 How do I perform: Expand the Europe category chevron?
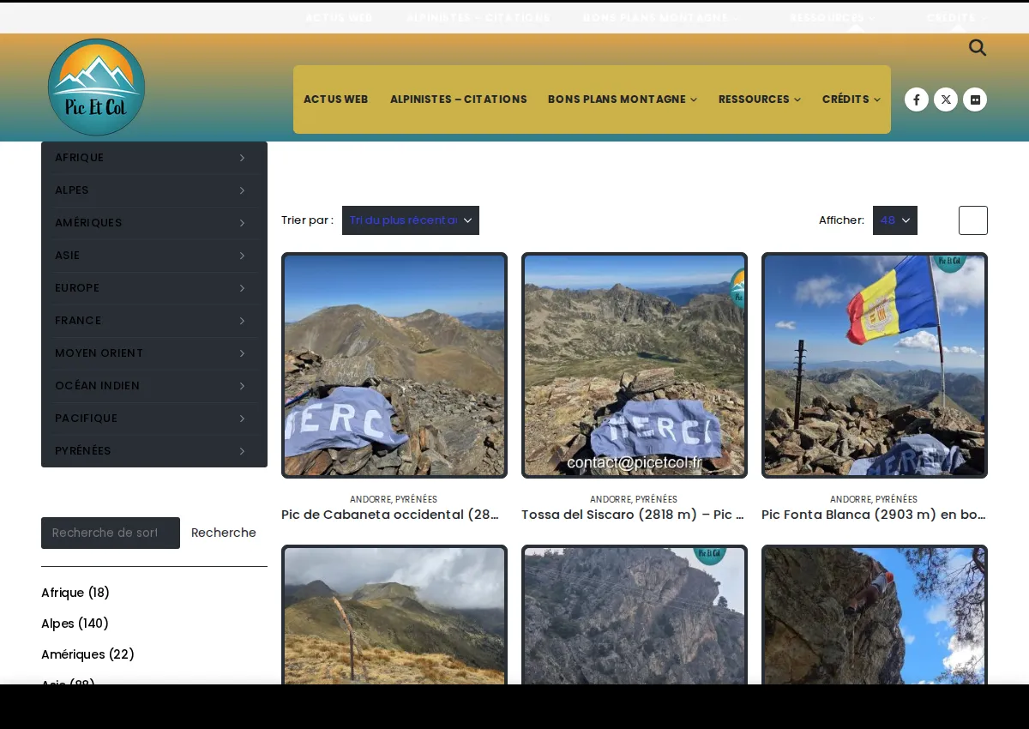(x=243, y=288)
